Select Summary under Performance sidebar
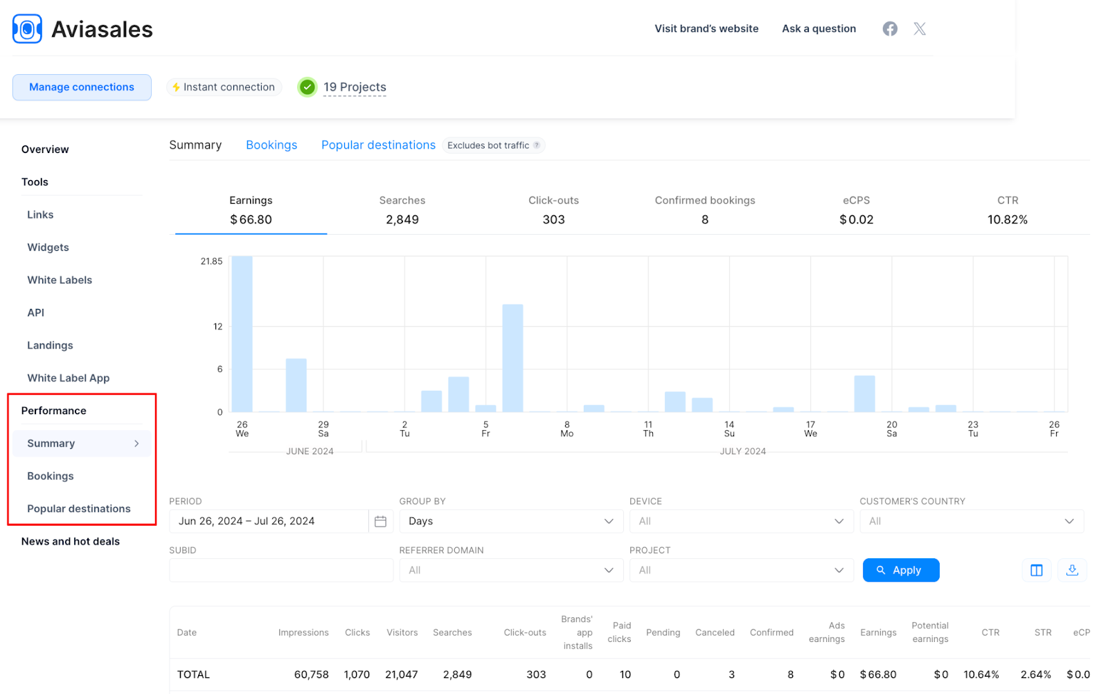 coord(82,443)
